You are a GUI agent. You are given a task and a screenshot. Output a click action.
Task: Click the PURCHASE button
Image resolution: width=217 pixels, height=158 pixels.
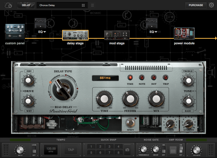[x=196, y=5]
